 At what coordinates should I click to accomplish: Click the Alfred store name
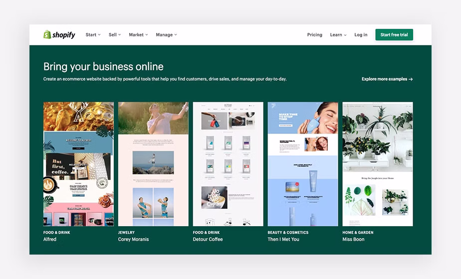point(50,240)
